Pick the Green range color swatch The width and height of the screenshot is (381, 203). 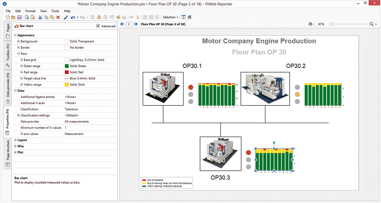click(67, 66)
